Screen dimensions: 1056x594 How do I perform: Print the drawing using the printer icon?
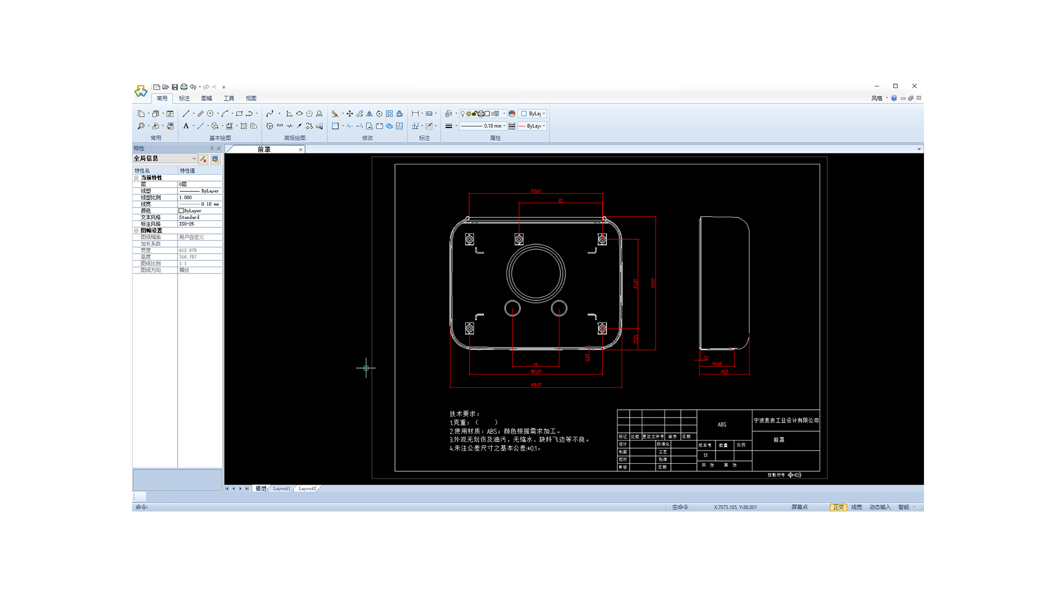click(184, 87)
